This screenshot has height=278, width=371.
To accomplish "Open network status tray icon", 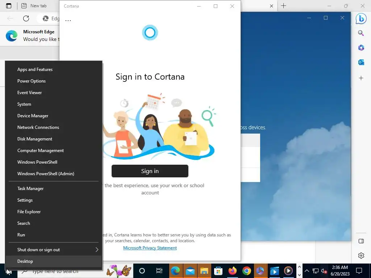I will tap(316, 271).
